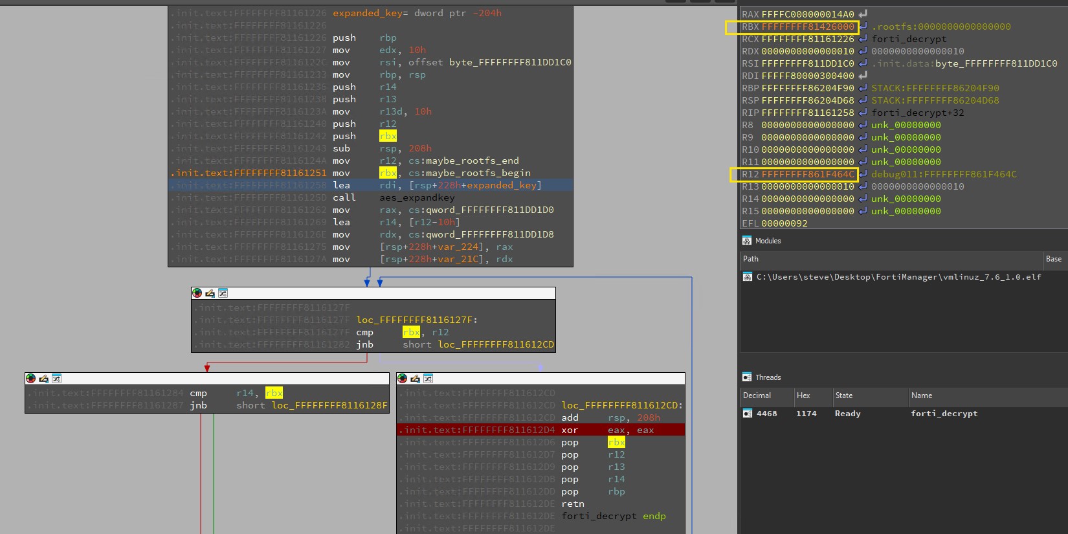This screenshot has height=534, width=1068.
Task: Select the Modules panel title
Action: coord(768,241)
